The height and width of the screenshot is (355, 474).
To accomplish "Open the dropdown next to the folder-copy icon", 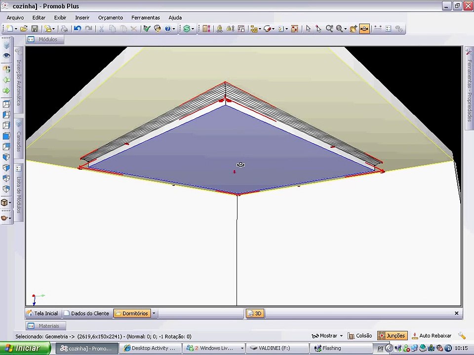I will click(53, 29).
